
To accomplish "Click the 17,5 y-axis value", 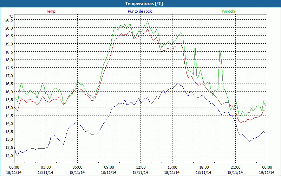I will 9,68.
